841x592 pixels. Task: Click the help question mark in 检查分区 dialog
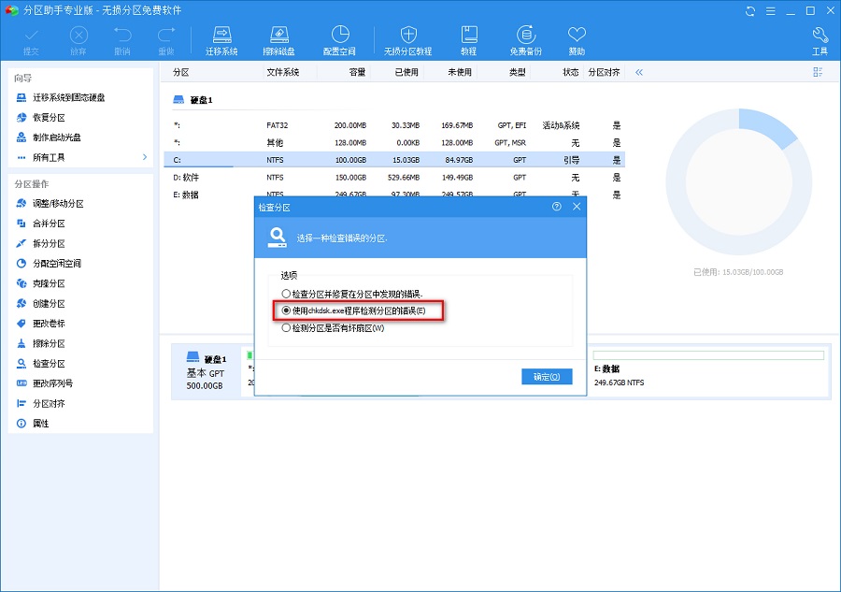click(x=557, y=207)
